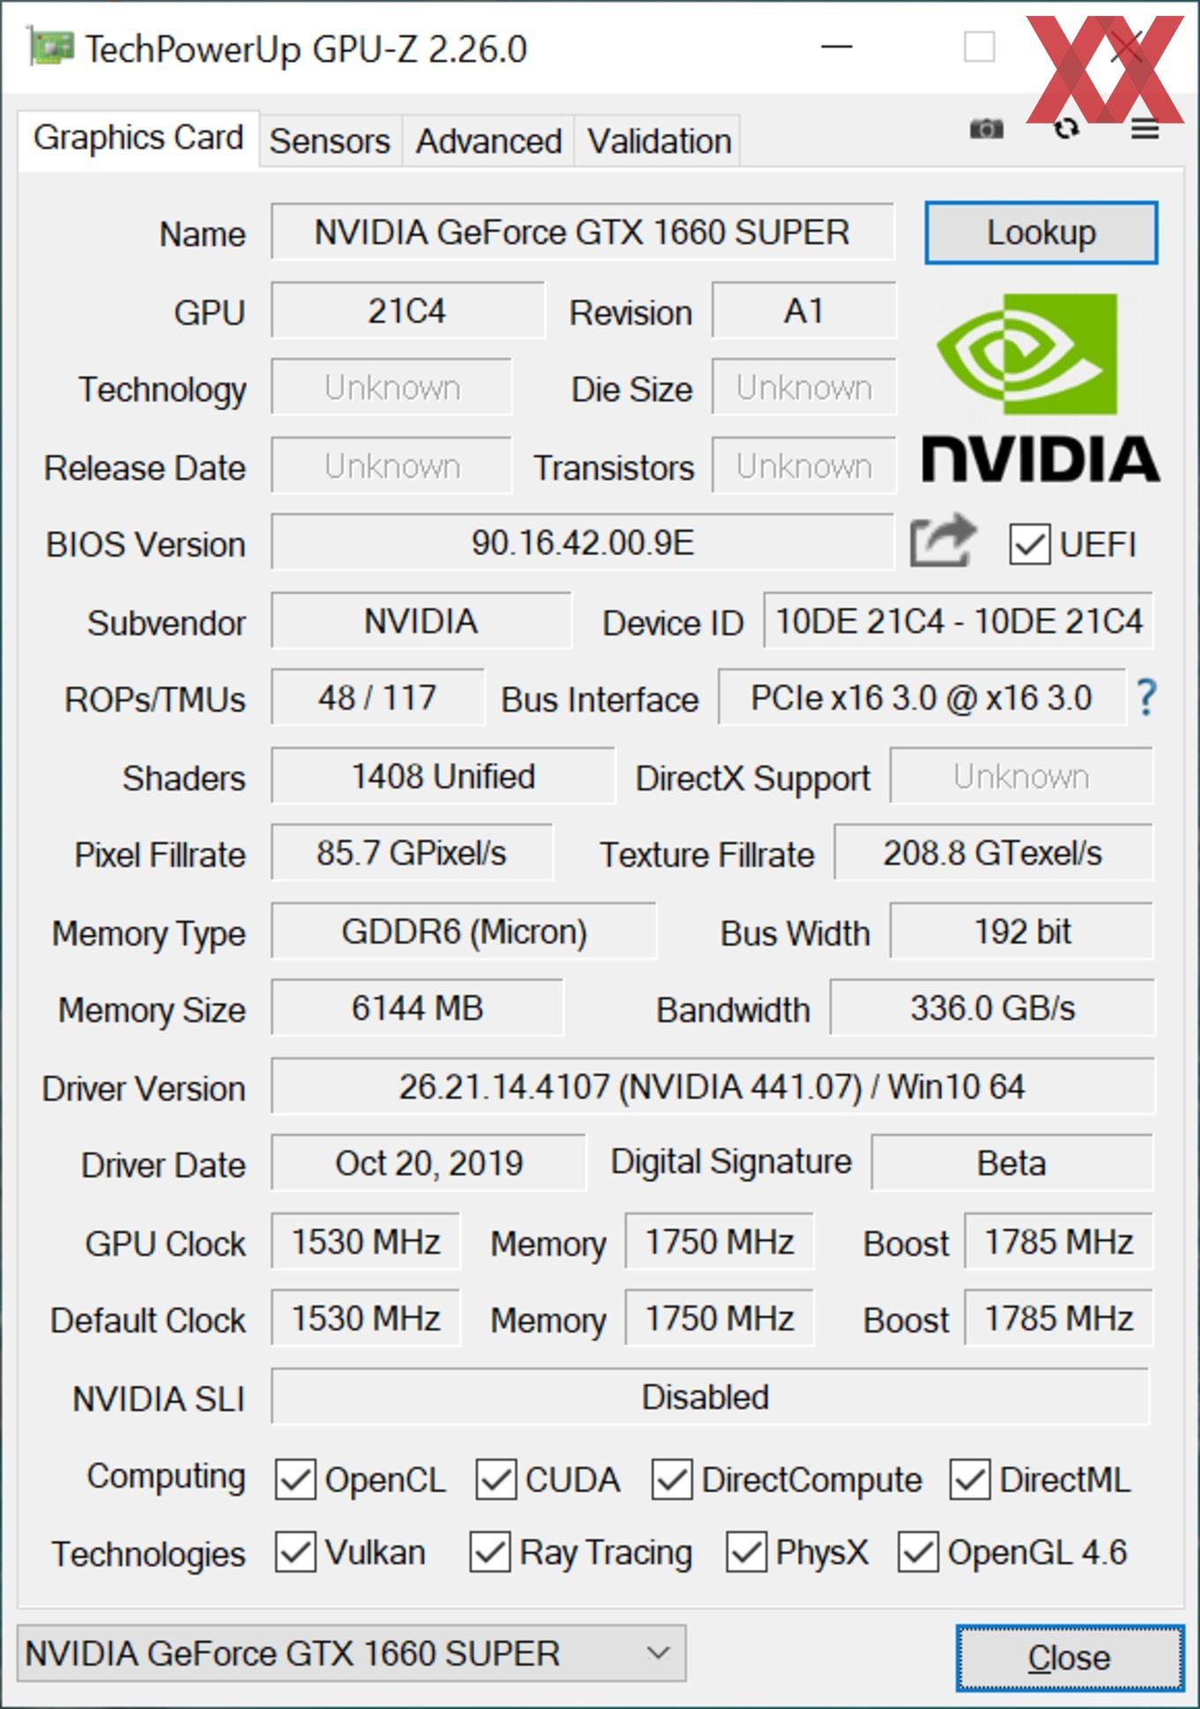Switch to the Advanced tab

click(488, 141)
